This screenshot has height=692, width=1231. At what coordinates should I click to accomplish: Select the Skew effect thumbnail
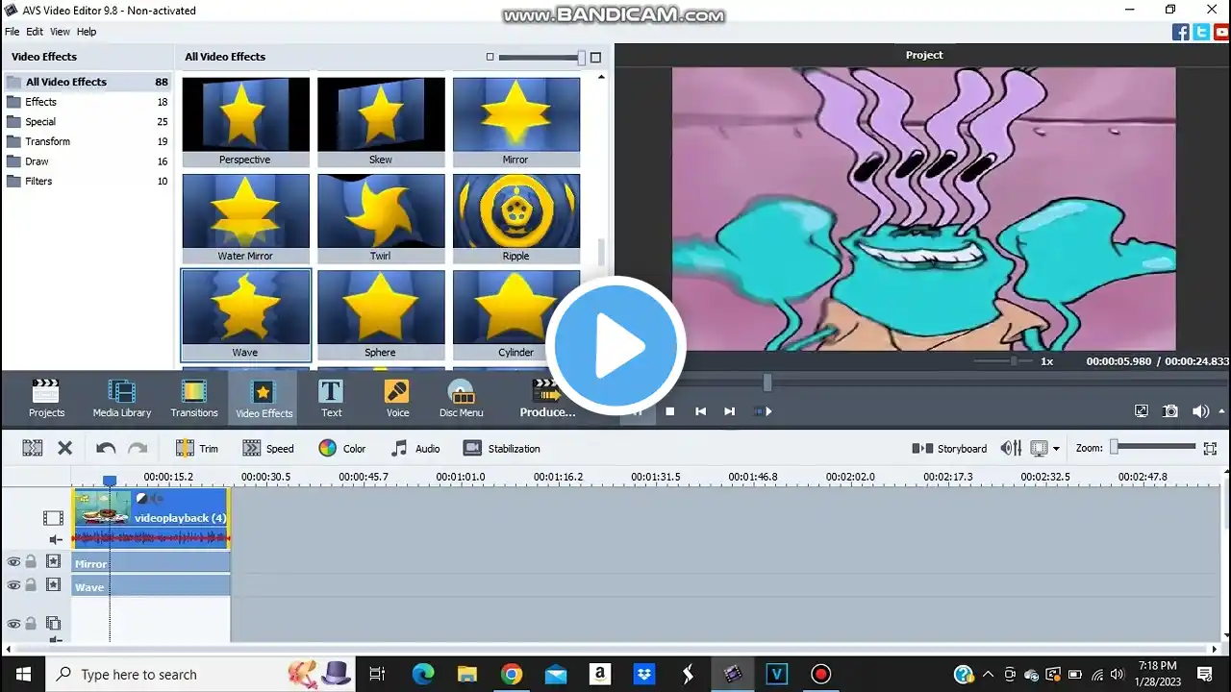tap(381, 122)
